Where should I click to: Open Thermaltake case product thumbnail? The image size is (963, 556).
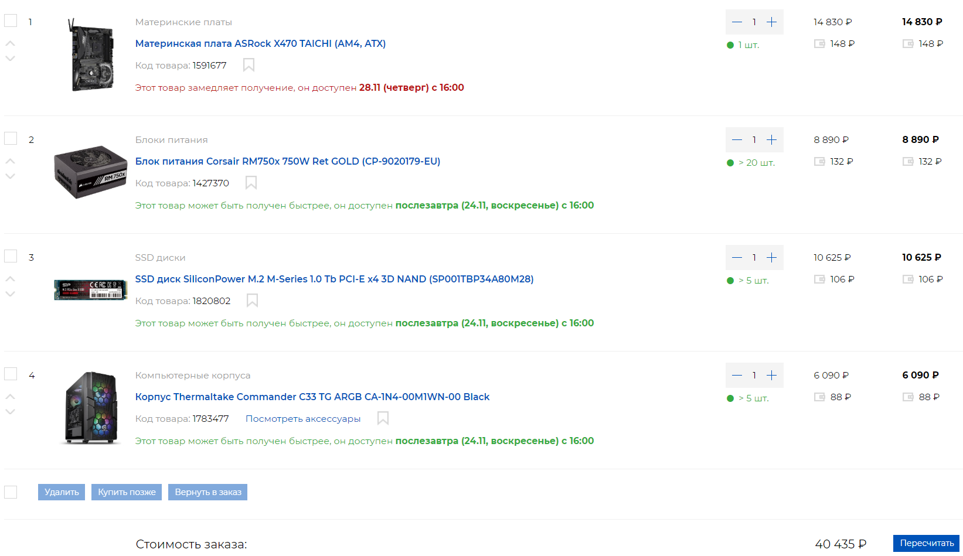point(91,408)
